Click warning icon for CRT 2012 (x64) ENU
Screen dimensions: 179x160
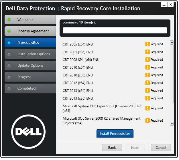pyautogui.click(x=147, y=83)
